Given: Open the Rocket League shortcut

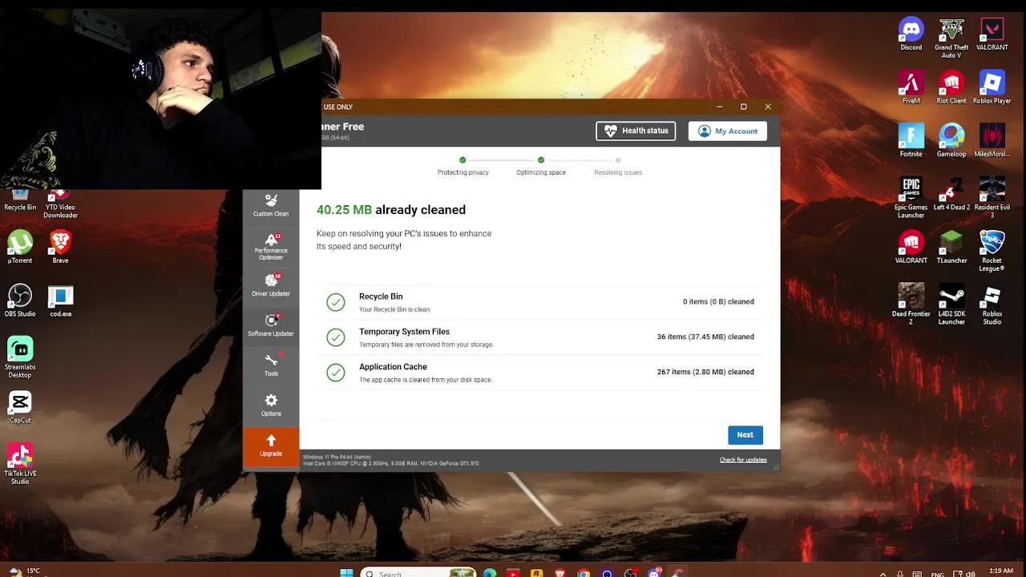Looking at the screenshot, I should pos(992,251).
